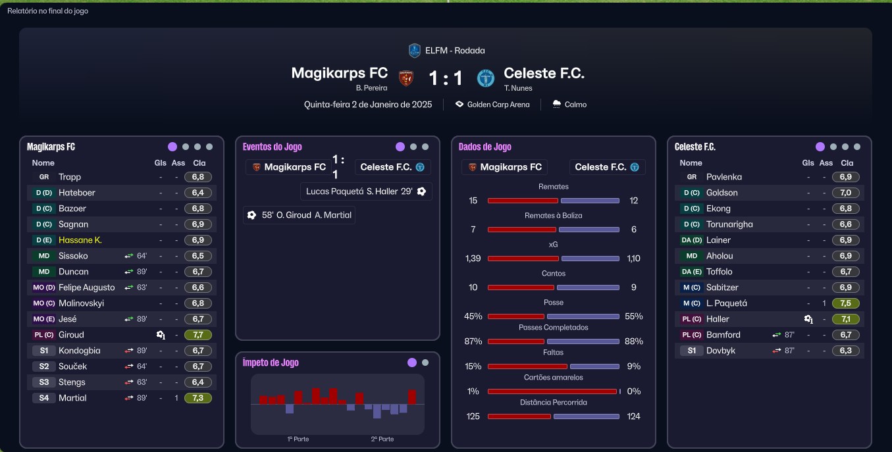The image size is (892, 452).
Task: Click the goal icon before 58' O. Giroud
Action: tap(251, 215)
